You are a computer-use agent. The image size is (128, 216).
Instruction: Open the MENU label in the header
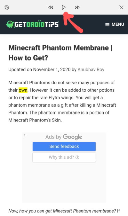(x=118, y=24)
